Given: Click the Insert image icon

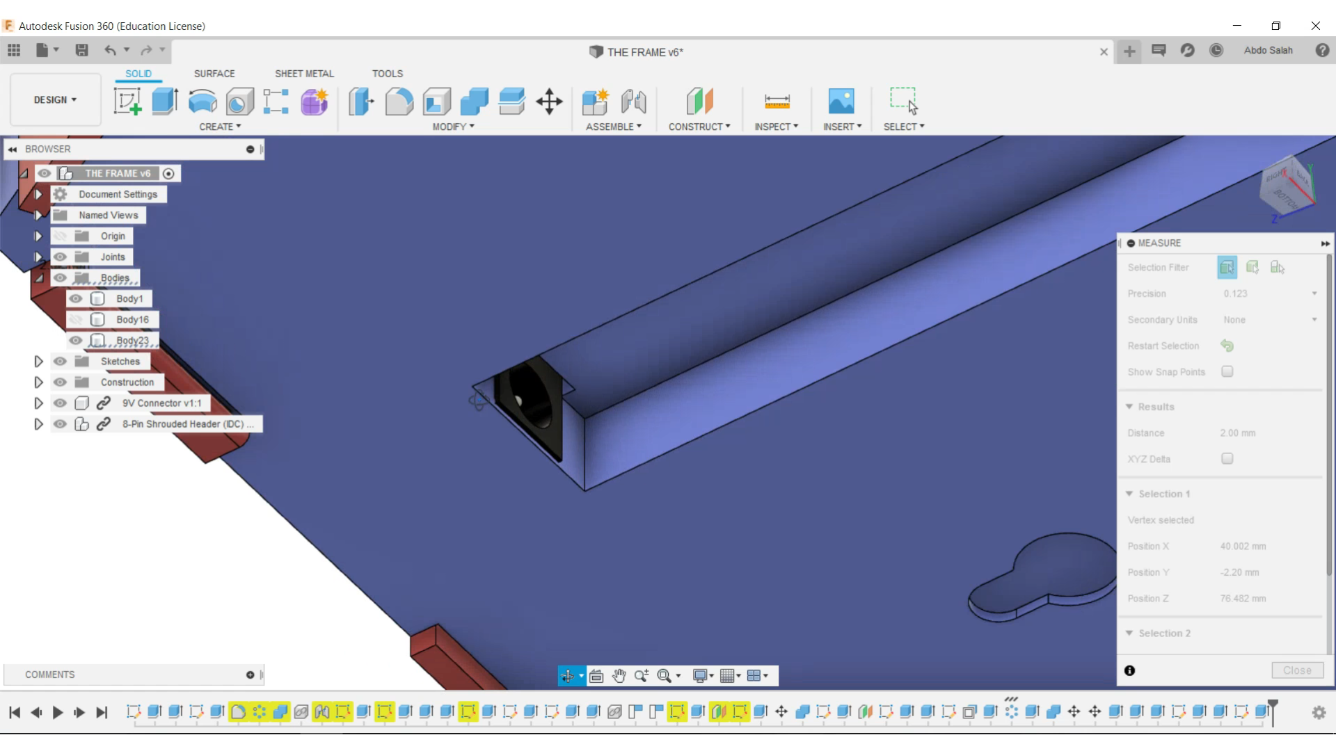Looking at the screenshot, I should pyautogui.click(x=841, y=102).
